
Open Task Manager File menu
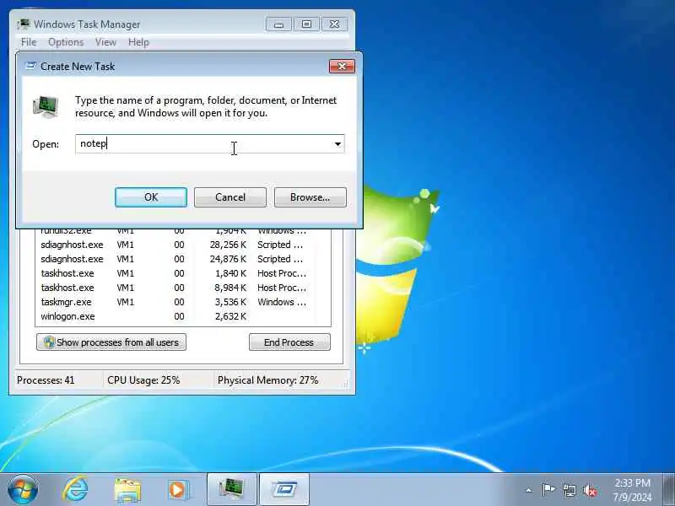point(29,42)
